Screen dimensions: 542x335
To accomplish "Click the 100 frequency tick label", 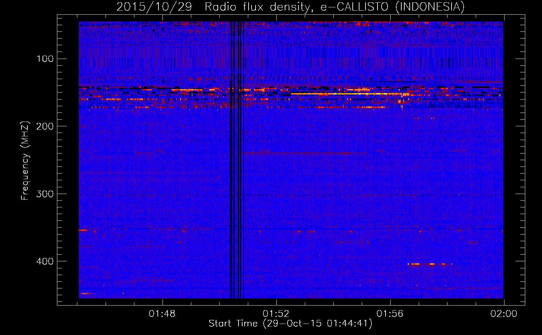I will click(45, 59).
